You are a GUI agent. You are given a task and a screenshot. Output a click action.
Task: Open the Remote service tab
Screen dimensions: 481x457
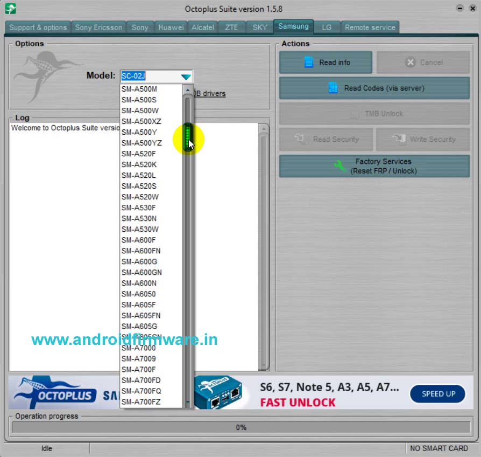(x=370, y=27)
